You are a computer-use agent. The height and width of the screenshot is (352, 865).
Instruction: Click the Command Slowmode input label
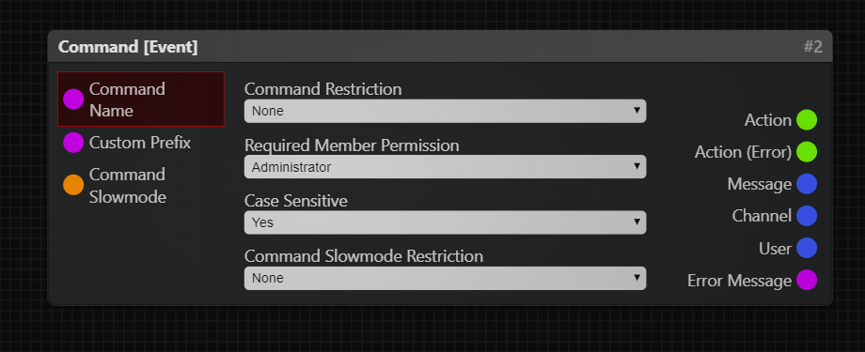tap(128, 186)
